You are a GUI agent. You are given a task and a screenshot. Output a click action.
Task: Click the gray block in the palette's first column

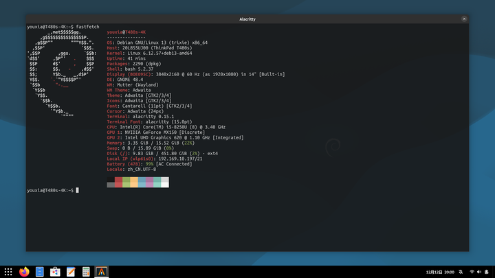(111, 185)
